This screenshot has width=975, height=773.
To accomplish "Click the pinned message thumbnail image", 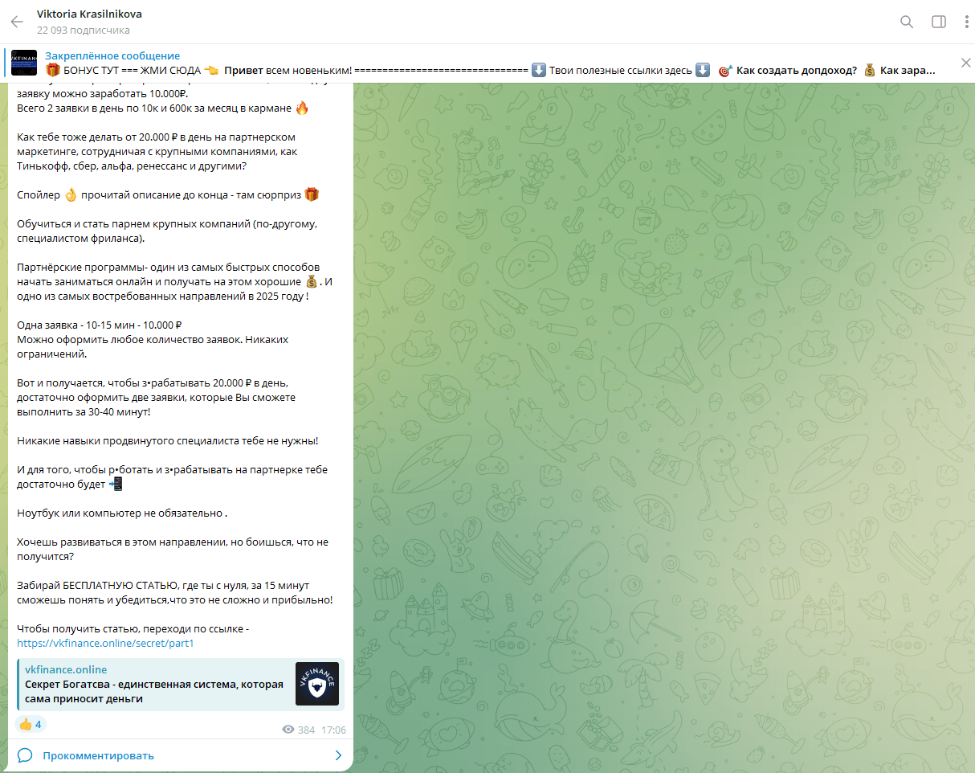I will tap(24, 63).
